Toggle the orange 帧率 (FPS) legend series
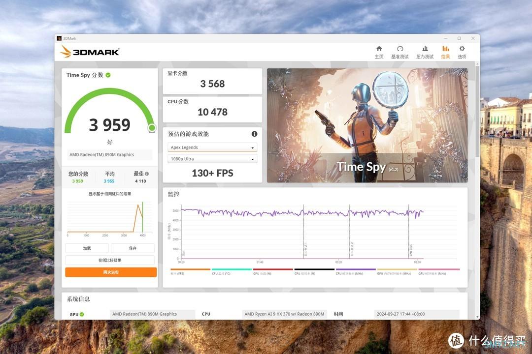Image resolution: width=532 pixels, height=354 pixels. click(x=190, y=272)
